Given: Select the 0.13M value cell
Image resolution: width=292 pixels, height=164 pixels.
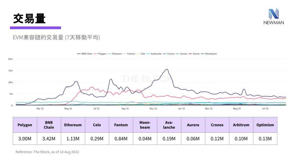Looking at the screenshot, I should coord(265,138).
